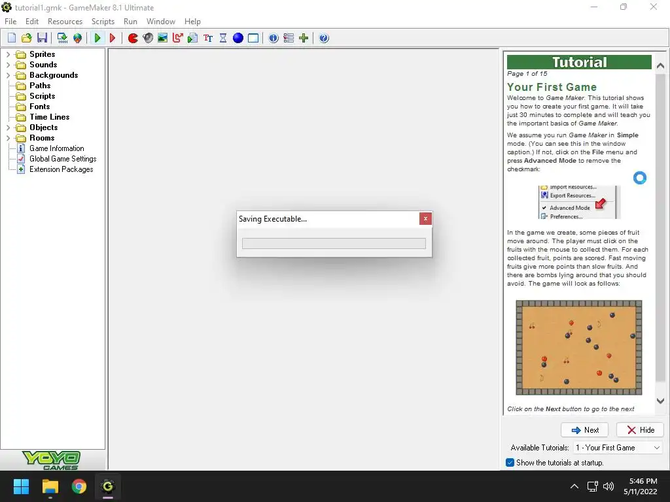Select the Scripts folder in tree
670x502 pixels.
(43, 96)
